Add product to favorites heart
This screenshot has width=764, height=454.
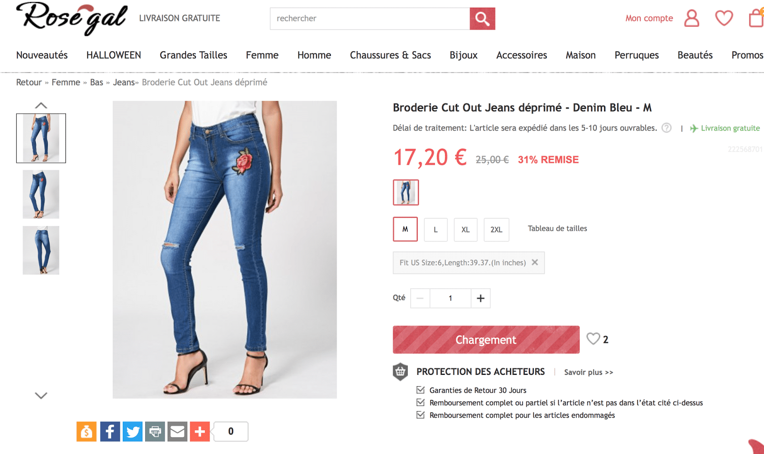tap(593, 339)
